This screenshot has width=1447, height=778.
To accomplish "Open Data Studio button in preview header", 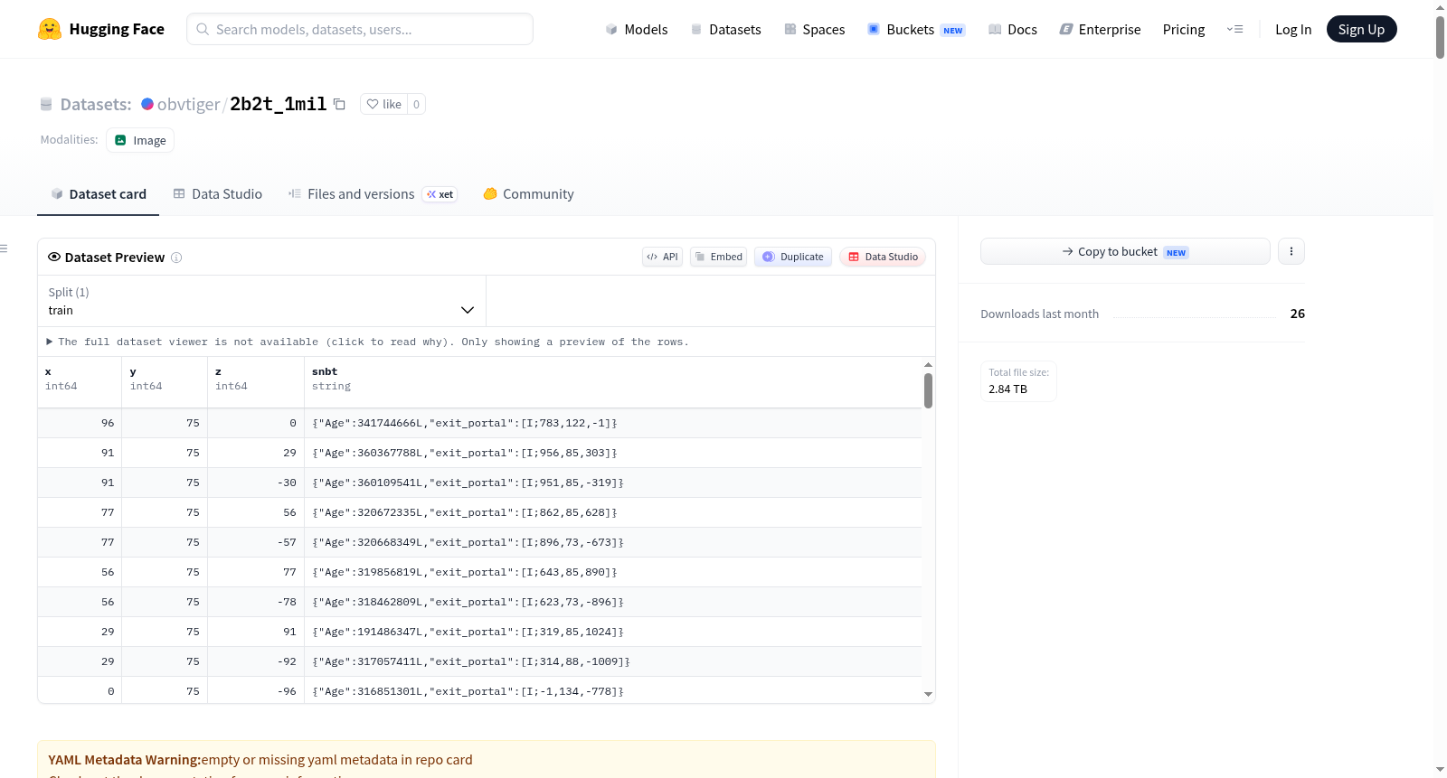I will click(883, 257).
